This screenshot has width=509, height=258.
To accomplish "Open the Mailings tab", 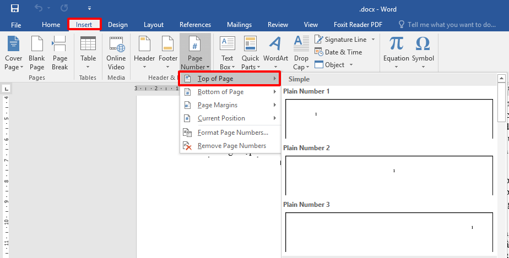I will [239, 25].
